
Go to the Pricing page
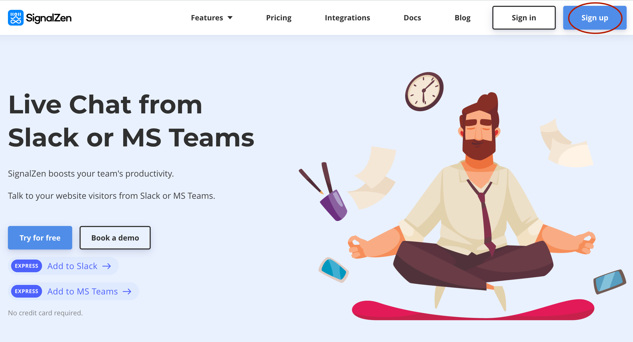click(279, 18)
